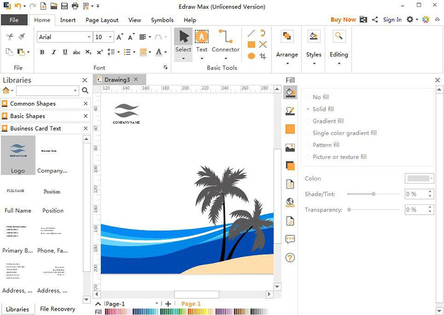
Task: Click the Bold formatting button
Action: (x=42, y=53)
